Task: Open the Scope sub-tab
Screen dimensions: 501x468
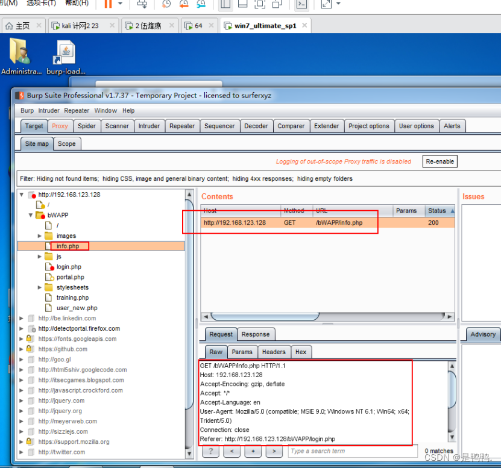Action: click(x=67, y=144)
